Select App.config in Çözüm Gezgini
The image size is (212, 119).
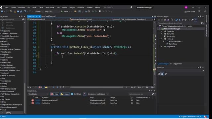171,36
